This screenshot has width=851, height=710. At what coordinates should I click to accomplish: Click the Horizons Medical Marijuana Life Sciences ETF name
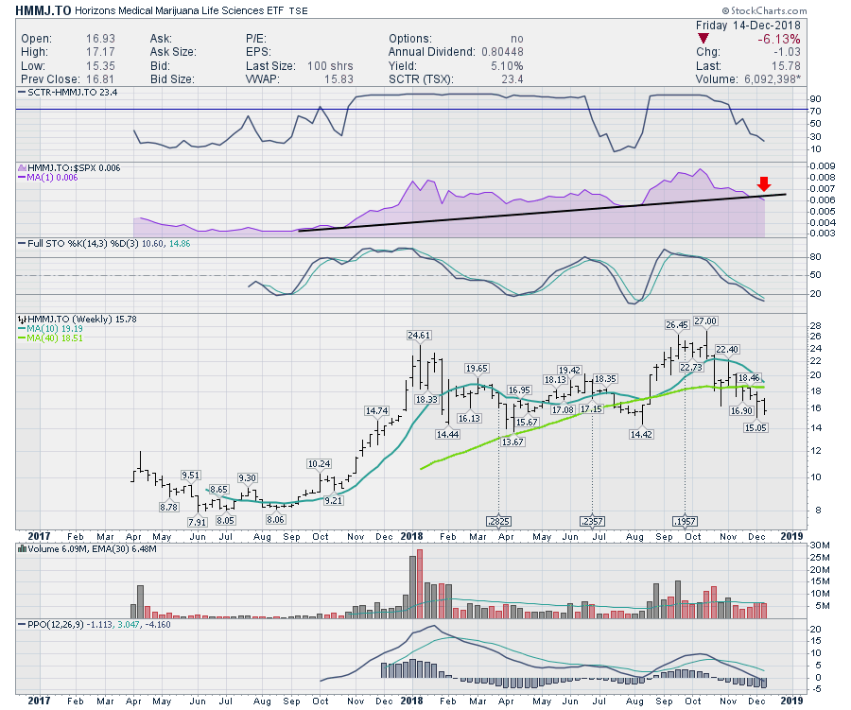[179, 10]
